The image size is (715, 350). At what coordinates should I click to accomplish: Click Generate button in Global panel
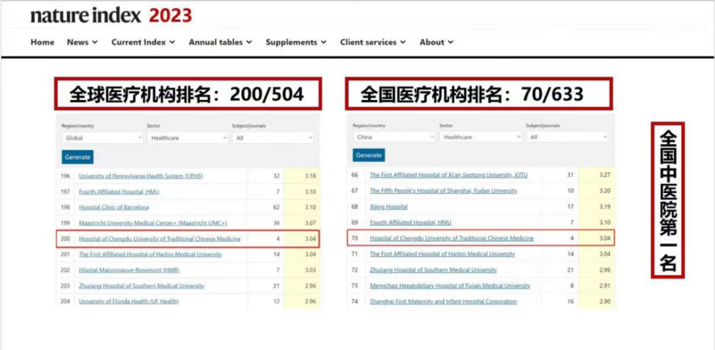coord(77,157)
